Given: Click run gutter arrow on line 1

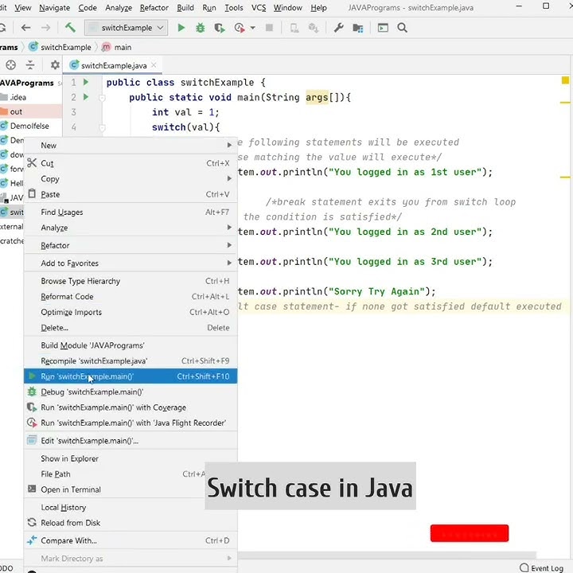Looking at the screenshot, I should [x=86, y=82].
